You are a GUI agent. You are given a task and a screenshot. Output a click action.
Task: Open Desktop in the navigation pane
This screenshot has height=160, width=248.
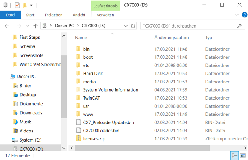click(x=28, y=95)
